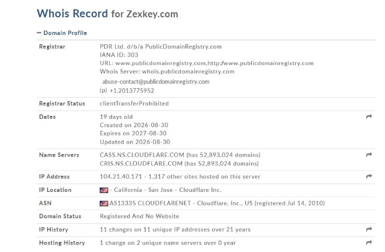Open share arrow in Hosting History row
Image resolution: width=385 pixels, height=252 pixels.
369,242
